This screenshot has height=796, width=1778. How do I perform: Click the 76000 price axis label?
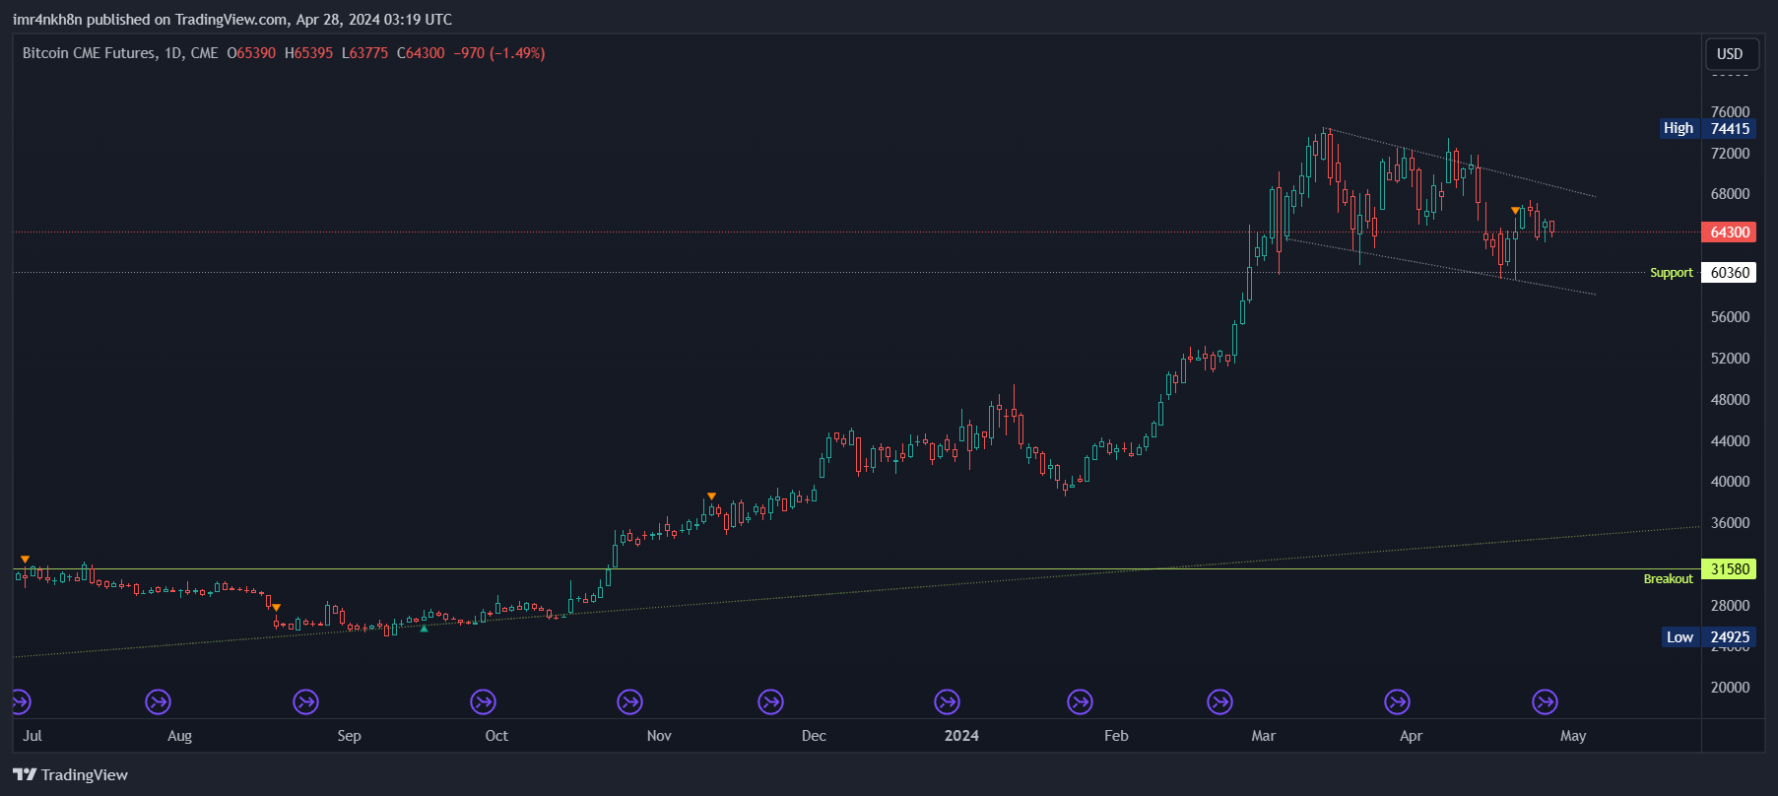[x=1730, y=112]
